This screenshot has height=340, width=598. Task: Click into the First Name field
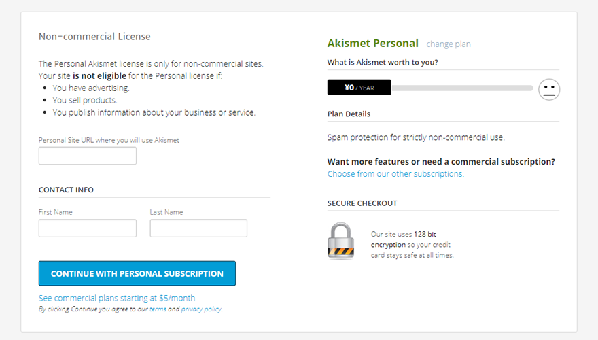[88, 228]
